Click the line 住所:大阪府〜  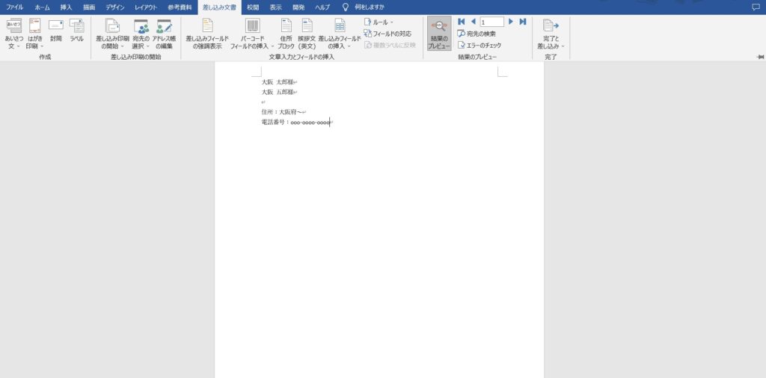point(282,112)
